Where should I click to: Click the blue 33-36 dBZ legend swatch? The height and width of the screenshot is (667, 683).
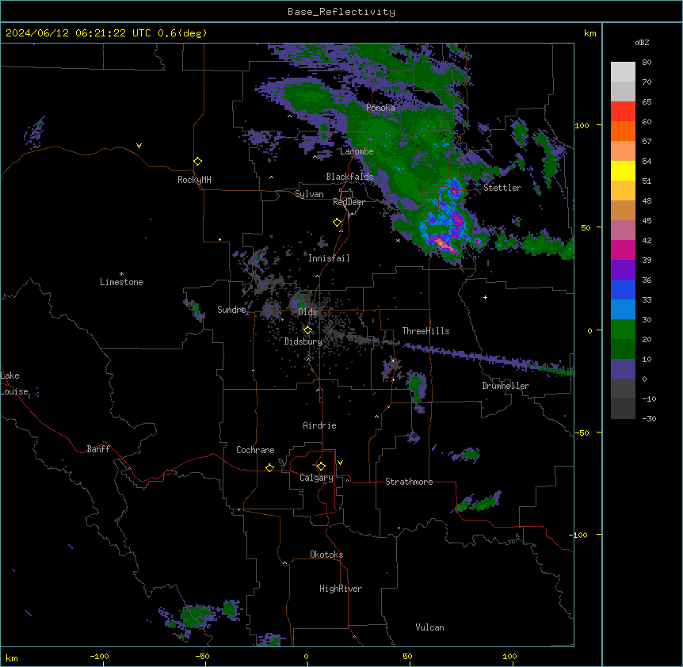click(x=623, y=289)
